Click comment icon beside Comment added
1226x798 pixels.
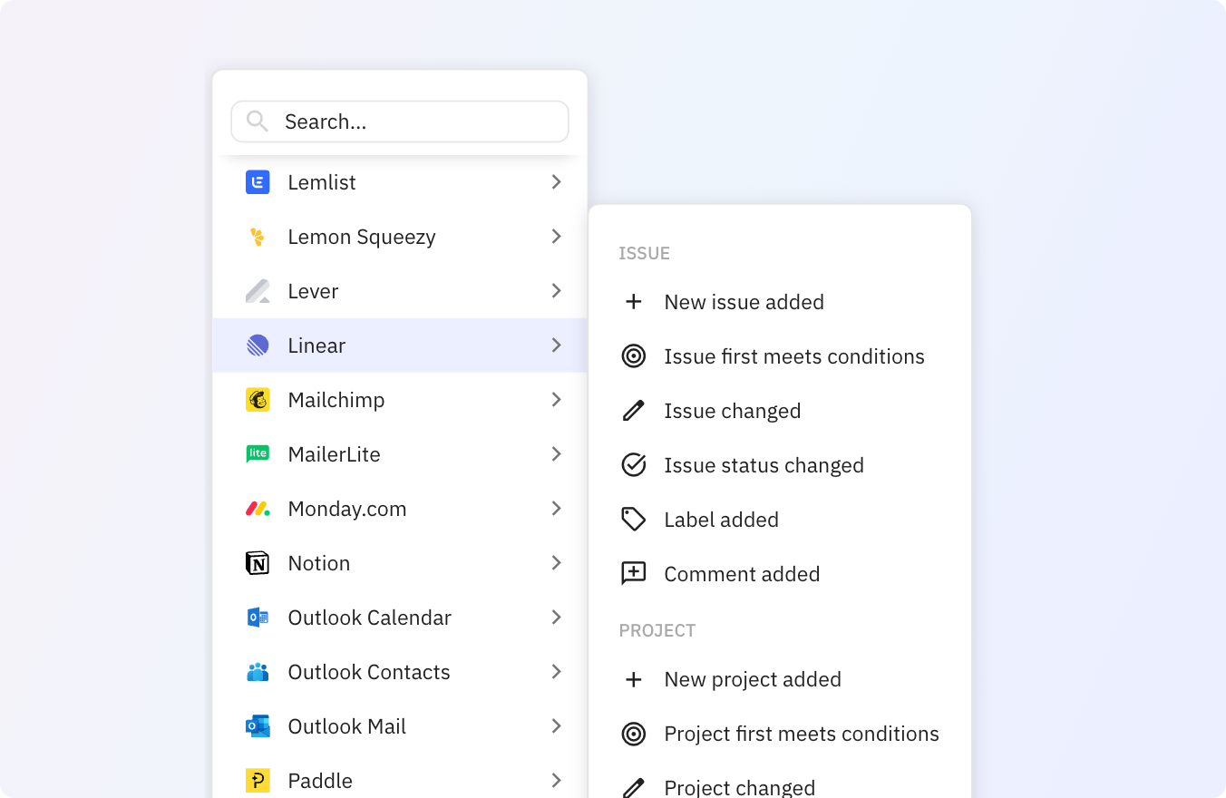(x=634, y=574)
